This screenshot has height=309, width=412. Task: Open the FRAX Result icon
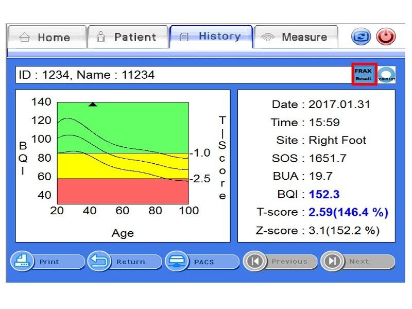[364, 74]
